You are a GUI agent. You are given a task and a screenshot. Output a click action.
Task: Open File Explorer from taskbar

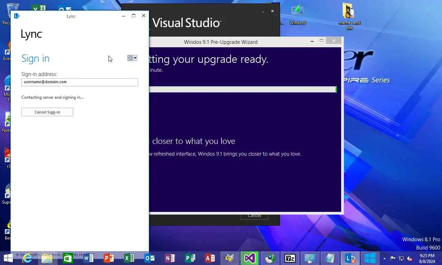[47, 258]
